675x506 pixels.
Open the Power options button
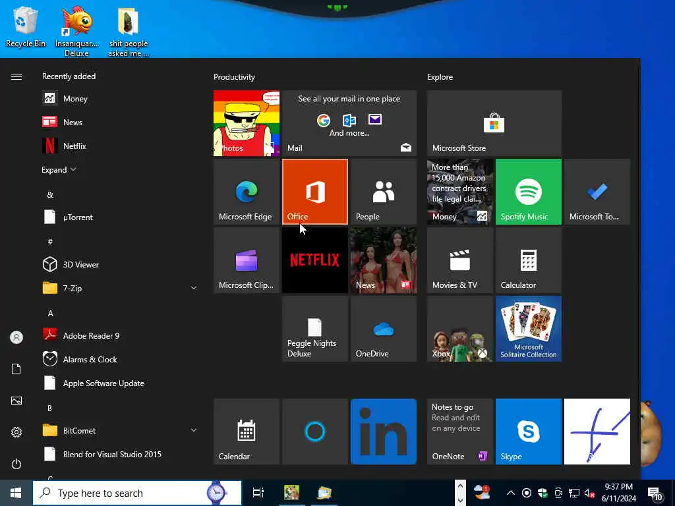[x=16, y=464]
